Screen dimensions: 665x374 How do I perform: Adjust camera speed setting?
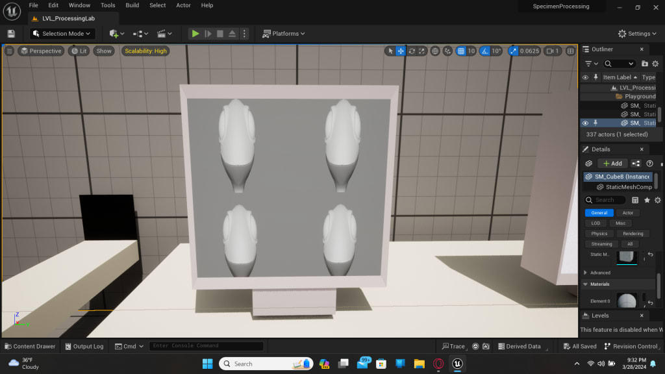(x=553, y=51)
